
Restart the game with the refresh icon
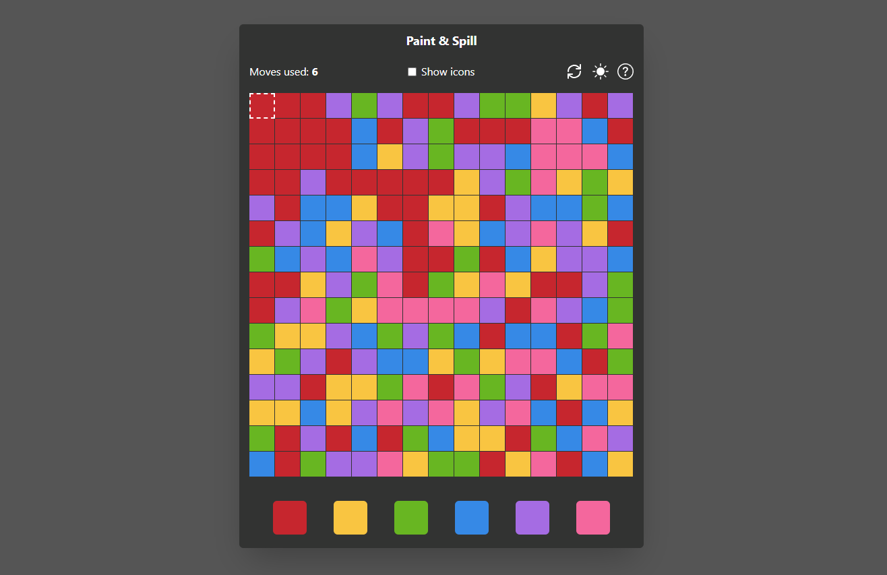click(x=574, y=71)
